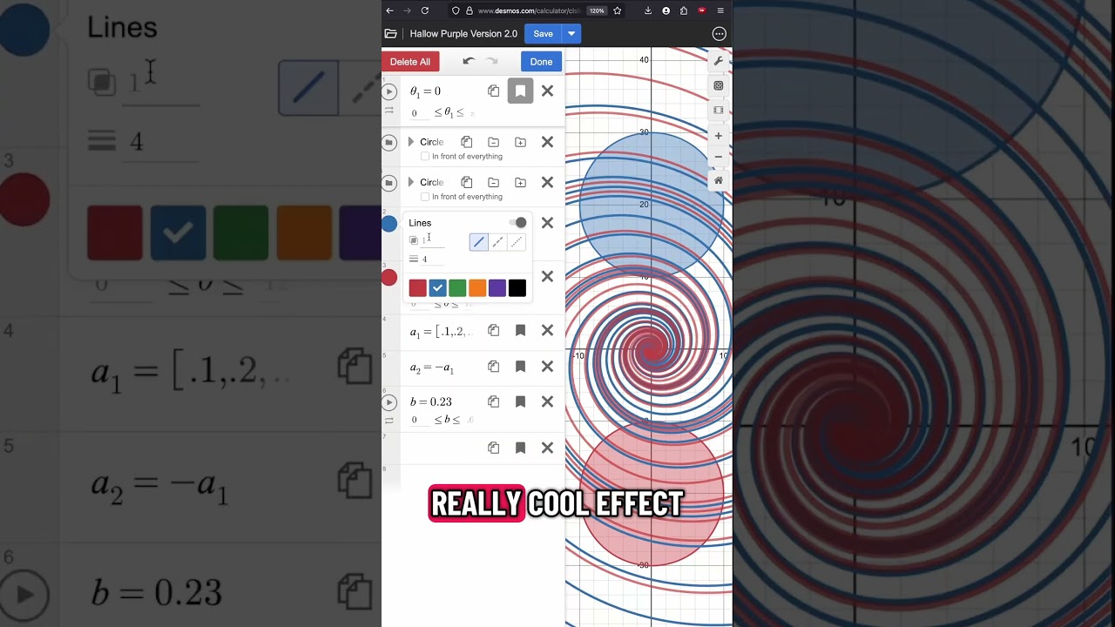Viewport: 1115px width, 627px height.
Task: Click the undo arrow
Action: 469,61
